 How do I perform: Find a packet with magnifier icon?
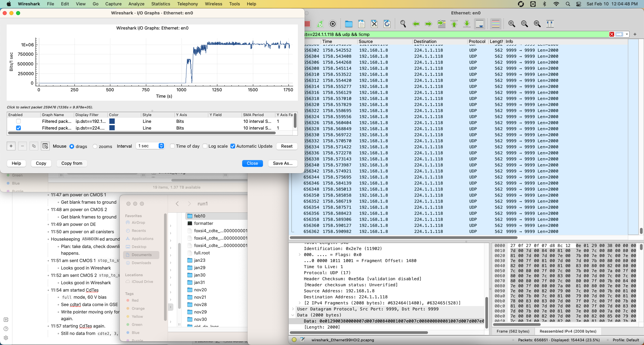[x=403, y=24]
